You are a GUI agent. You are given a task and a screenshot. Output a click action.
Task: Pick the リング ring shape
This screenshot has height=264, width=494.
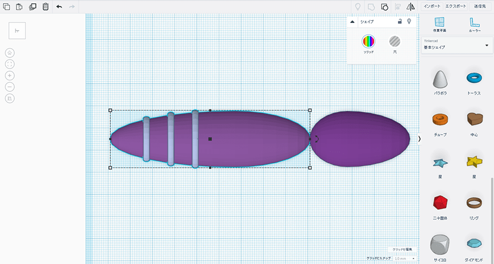coord(474,203)
